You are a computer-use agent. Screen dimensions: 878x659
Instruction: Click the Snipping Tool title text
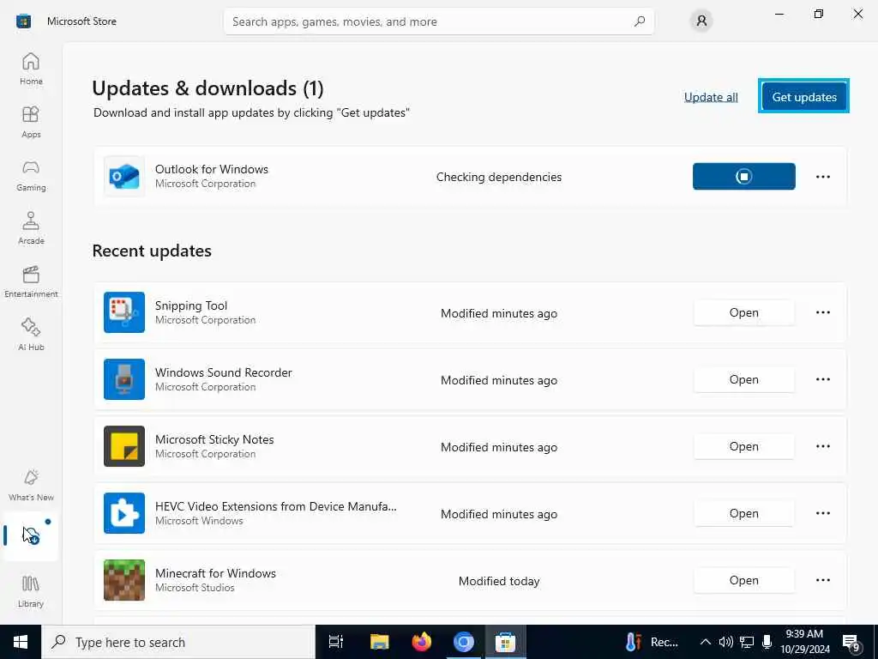tap(191, 305)
